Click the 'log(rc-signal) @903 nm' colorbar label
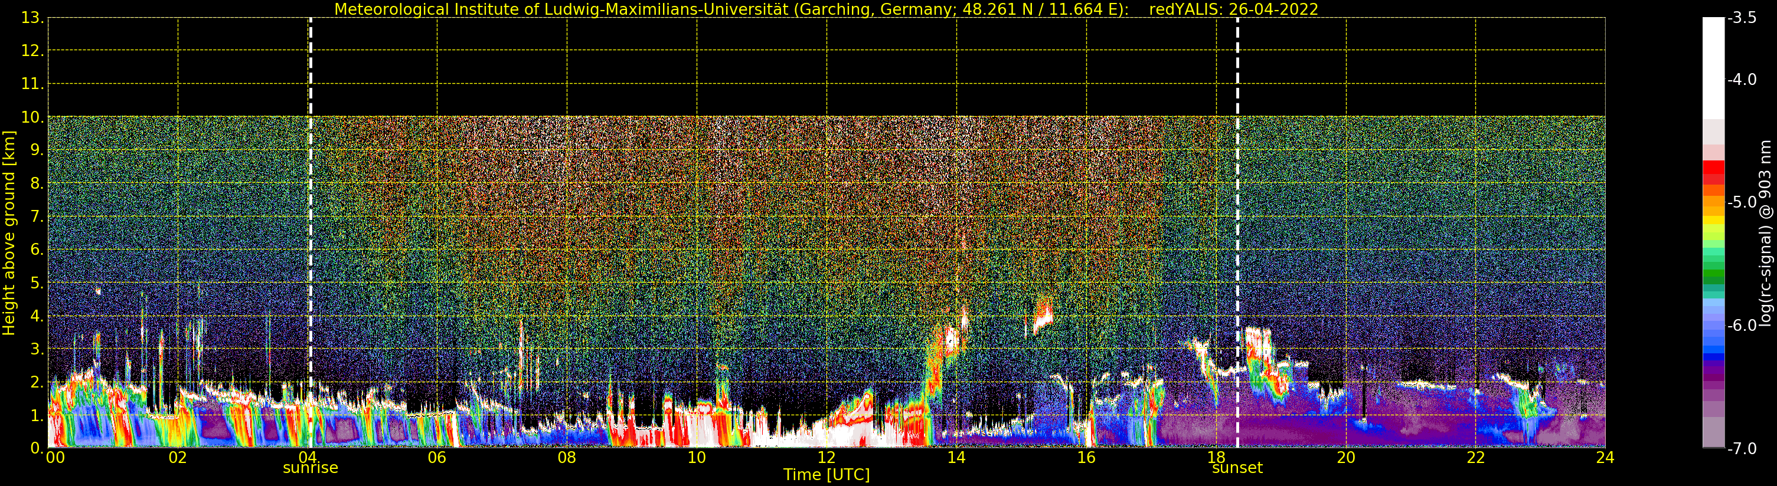This screenshot has width=1777, height=486. 1766,233
